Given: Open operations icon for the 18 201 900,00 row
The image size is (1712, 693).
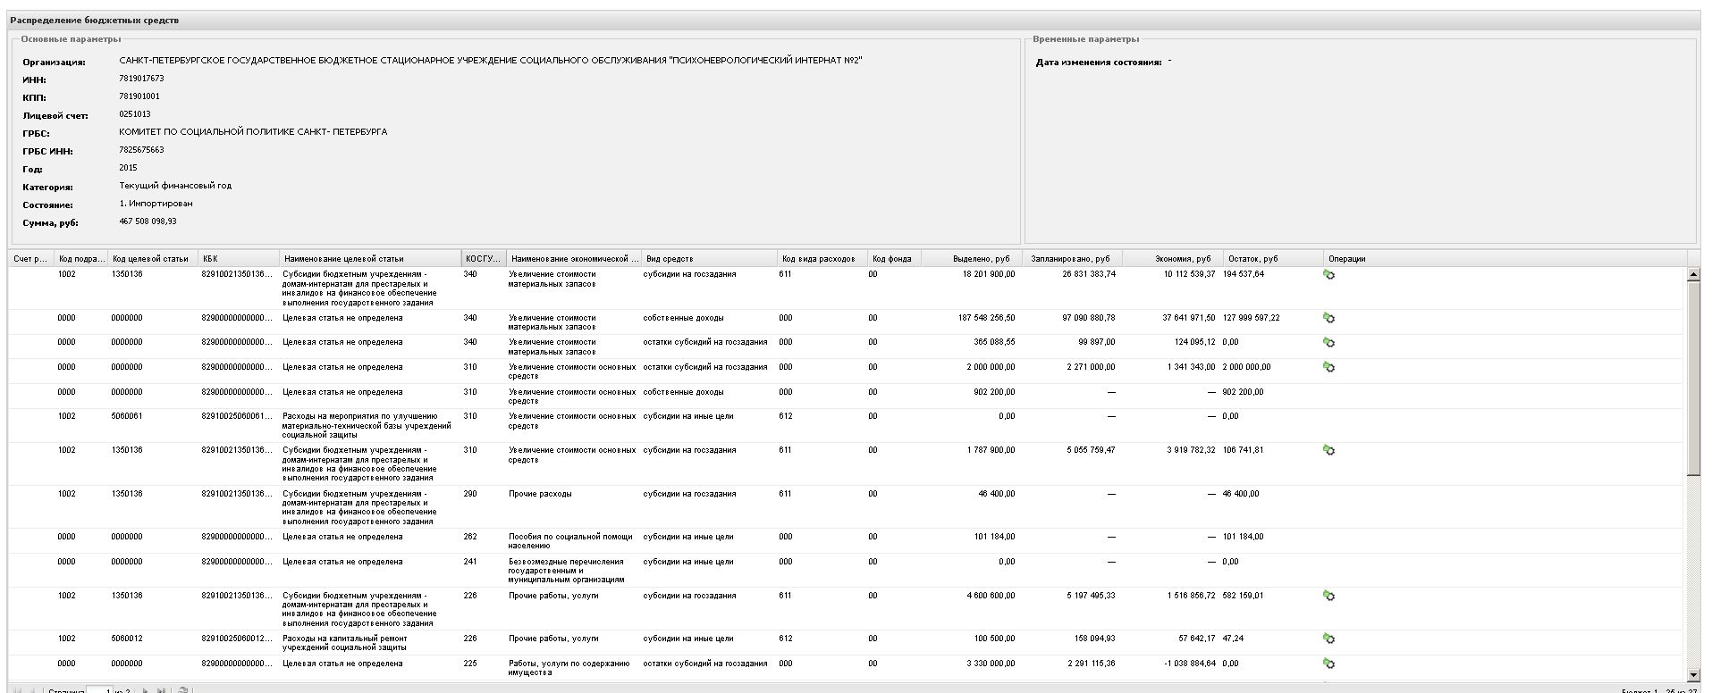Looking at the screenshot, I should pyautogui.click(x=1328, y=275).
